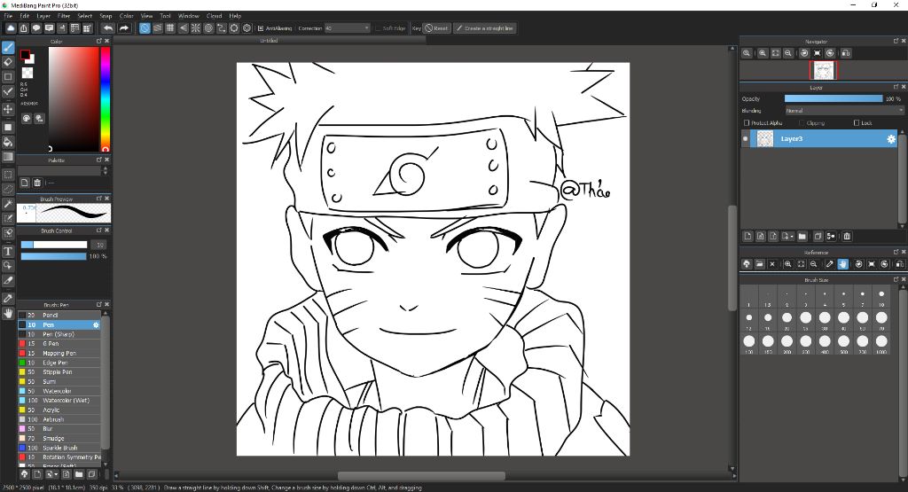The width and height of the screenshot is (908, 492).
Task: Select the Brush tool in left toolbar
Action: [x=8, y=48]
